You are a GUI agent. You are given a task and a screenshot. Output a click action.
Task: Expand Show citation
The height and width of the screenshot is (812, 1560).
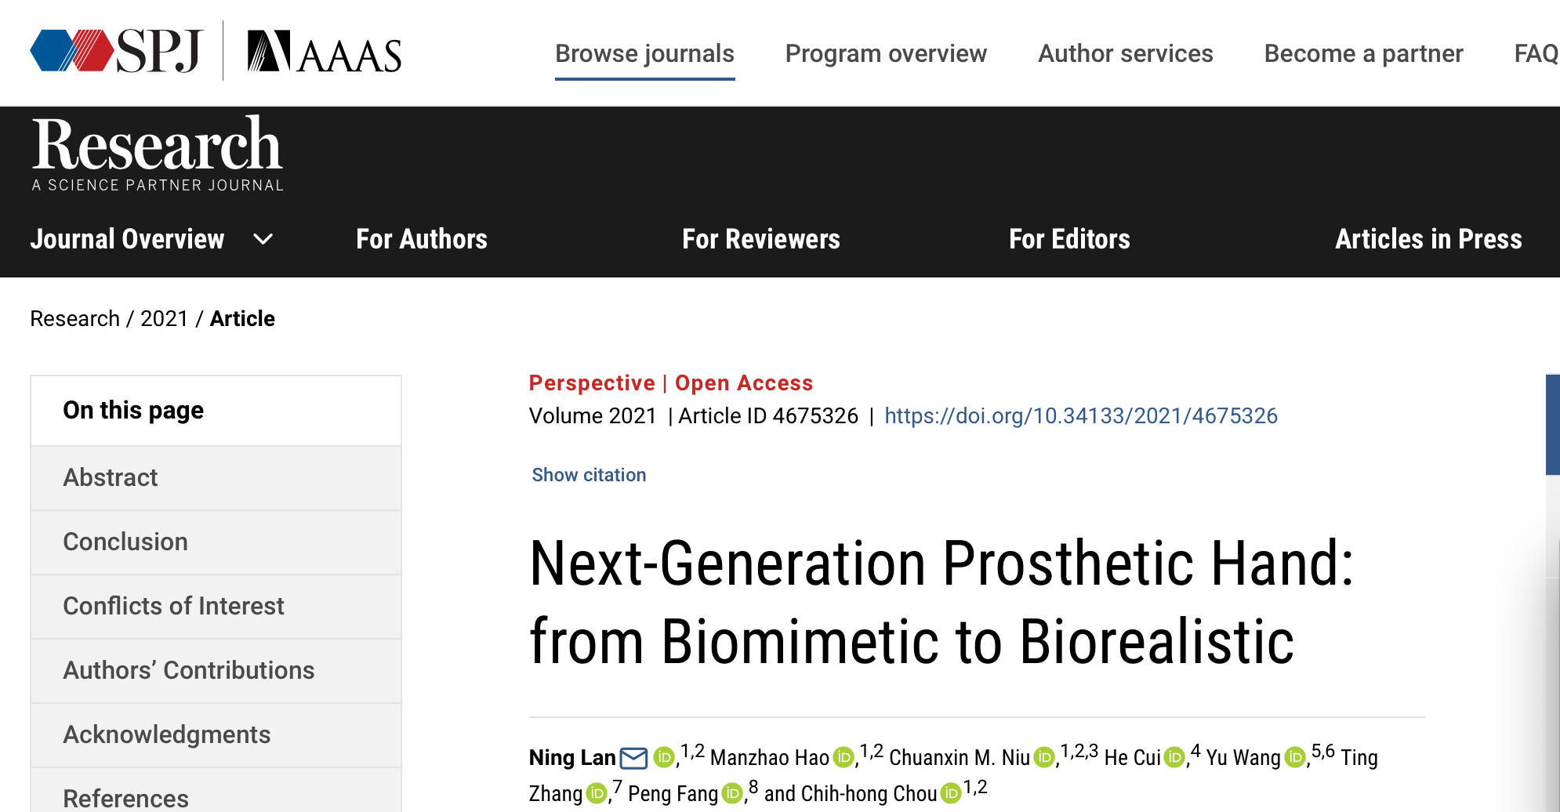[589, 475]
